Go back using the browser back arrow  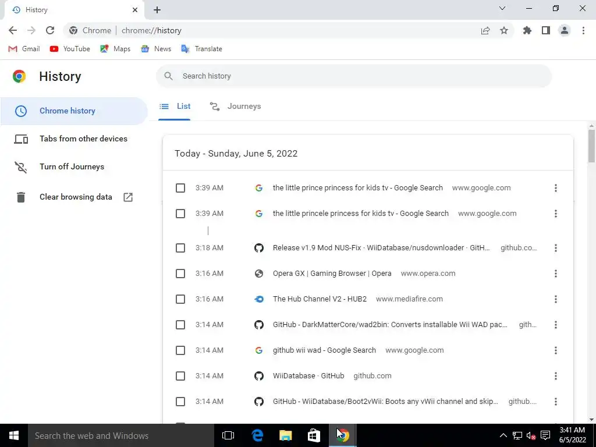(13, 30)
